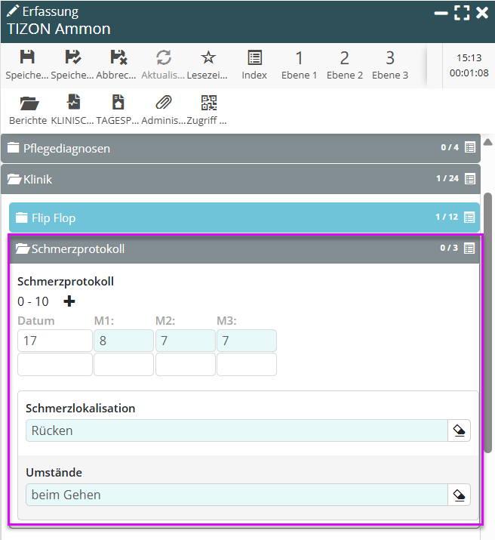Clear Umstände field with the eraser icon
This screenshot has width=495, height=540.
pyautogui.click(x=459, y=495)
